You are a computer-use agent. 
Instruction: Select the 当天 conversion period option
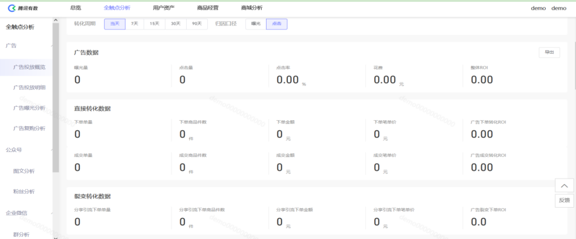pos(115,24)
